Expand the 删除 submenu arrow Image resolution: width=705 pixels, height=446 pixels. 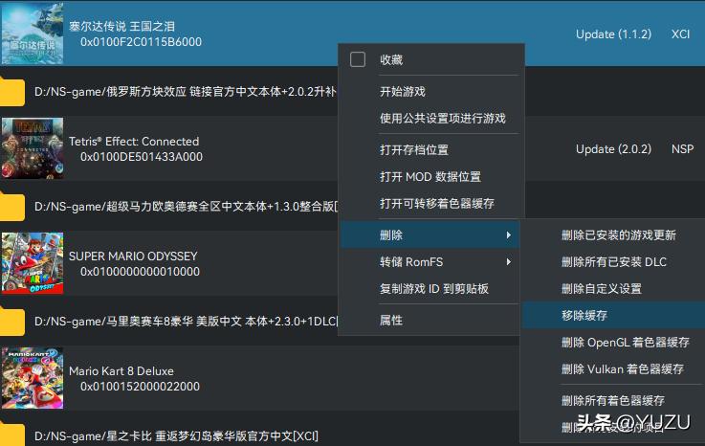(508, 234)
